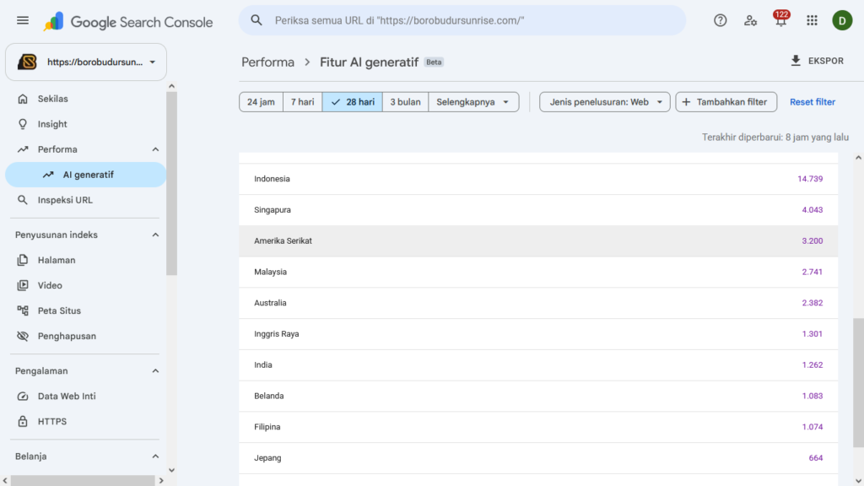Click the Sekilas home icon

click(x=23, y=99)
